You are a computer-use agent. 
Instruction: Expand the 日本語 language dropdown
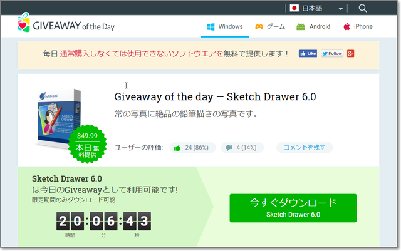tap(316, 8)
